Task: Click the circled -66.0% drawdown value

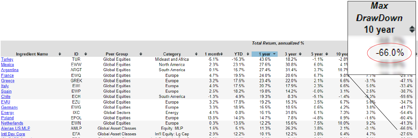Action: [389, 53]
